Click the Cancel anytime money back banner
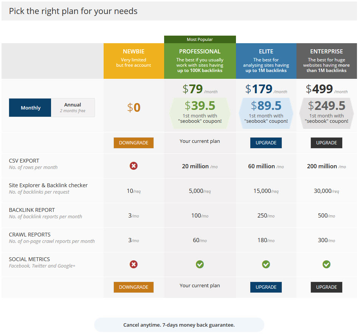Image resolution: width=360 pixels, height=335 pixels. 179,325
